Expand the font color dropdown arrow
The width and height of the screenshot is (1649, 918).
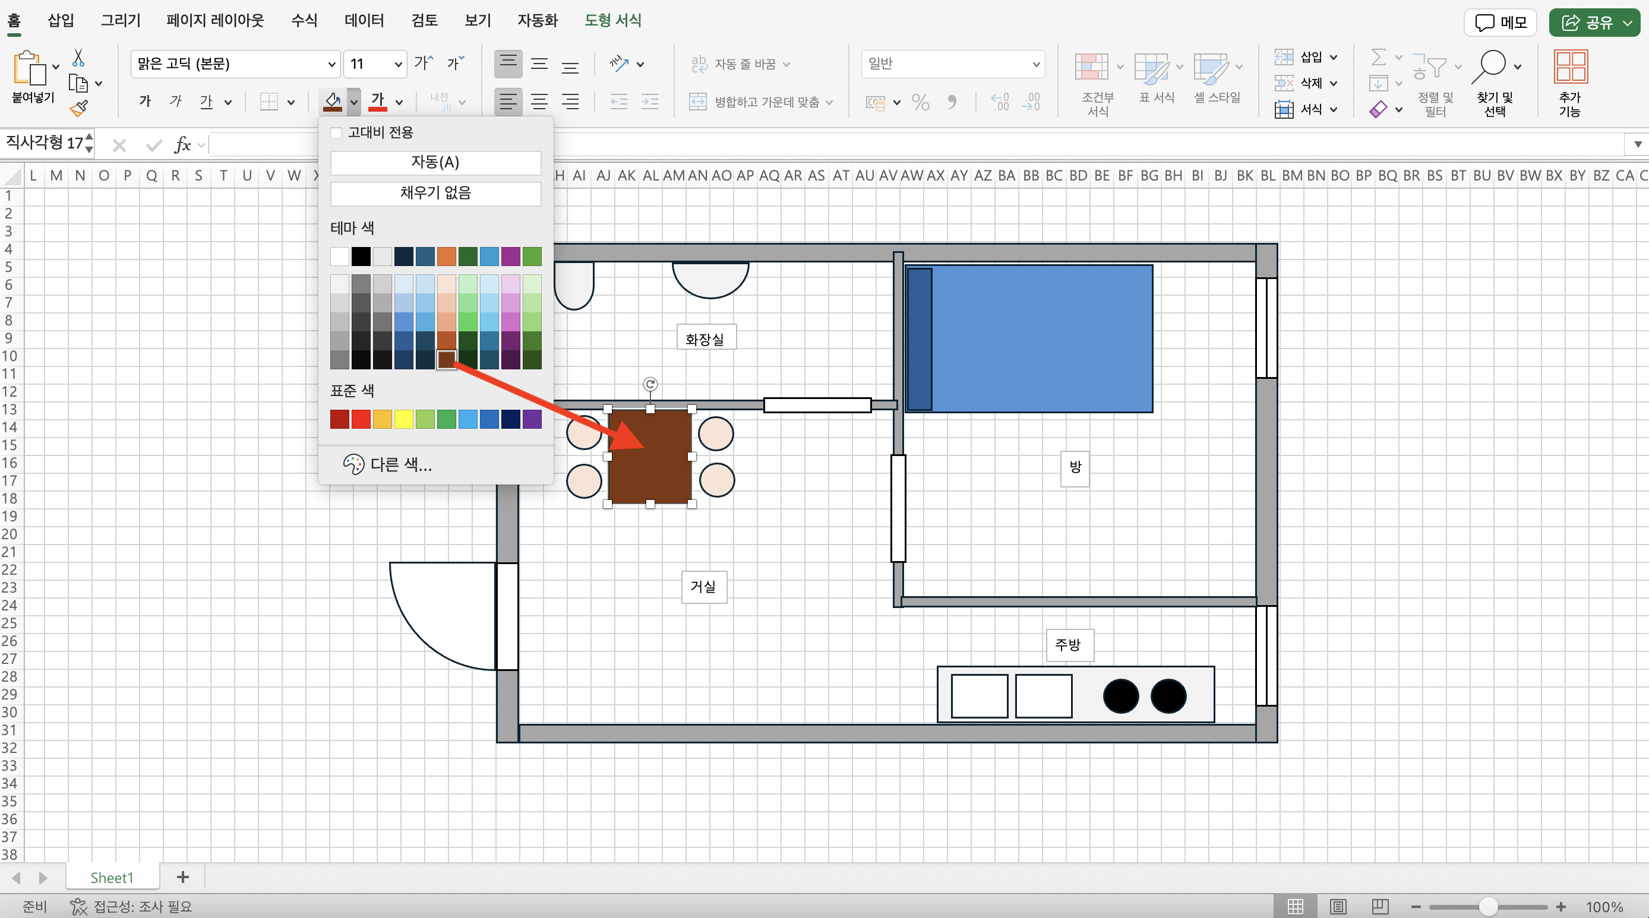(x=399, y=101)
